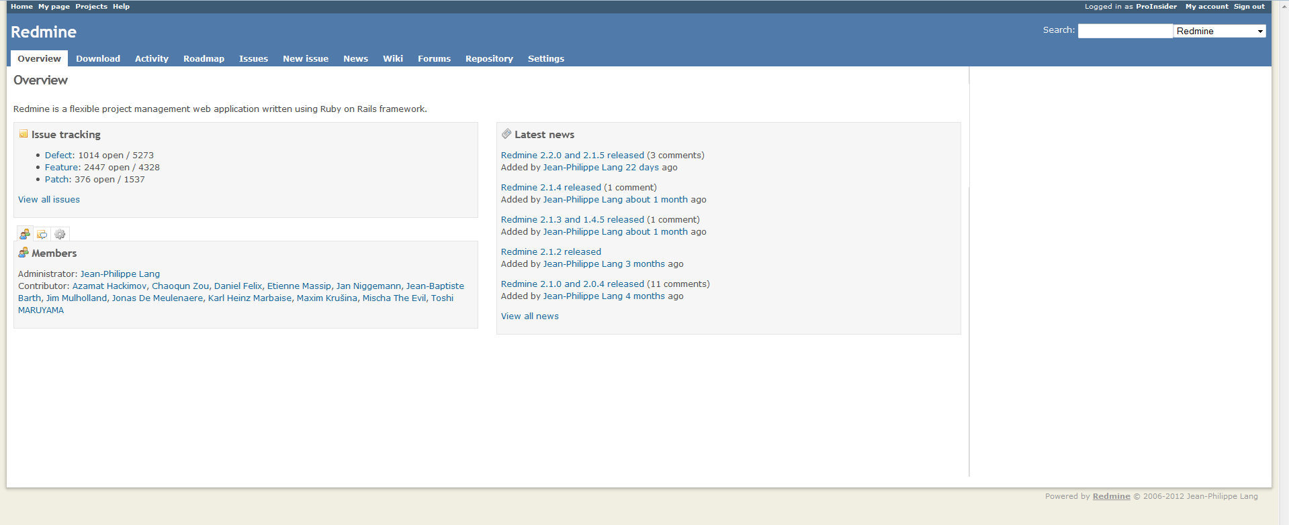Open Azamat Hackimov's profile
Screen dimensions: 1289x525
109,286
